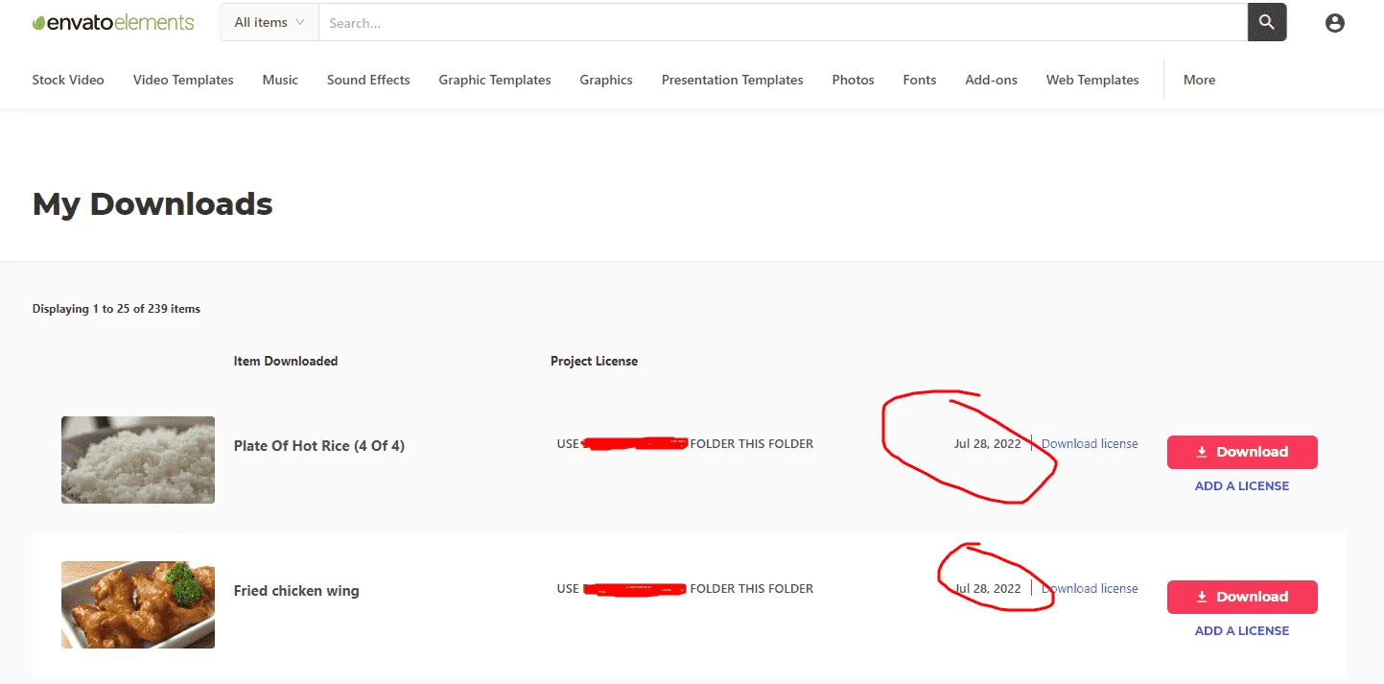Screen dimensions: 1384x684
Task: Open Graphic Templates category
Action: (x=495, y=80)
